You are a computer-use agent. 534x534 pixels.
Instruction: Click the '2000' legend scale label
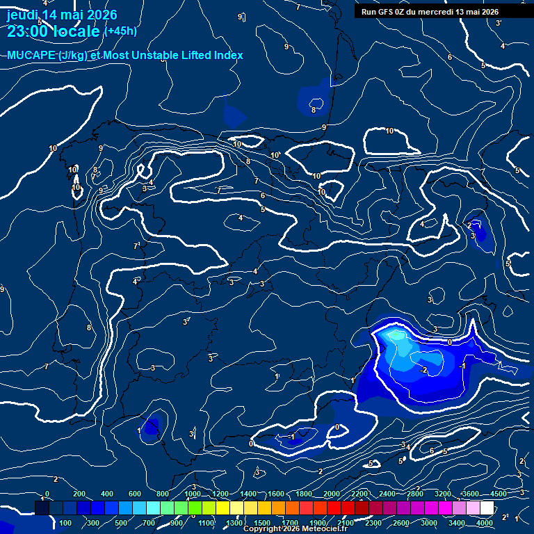click(x=332, y=494)
